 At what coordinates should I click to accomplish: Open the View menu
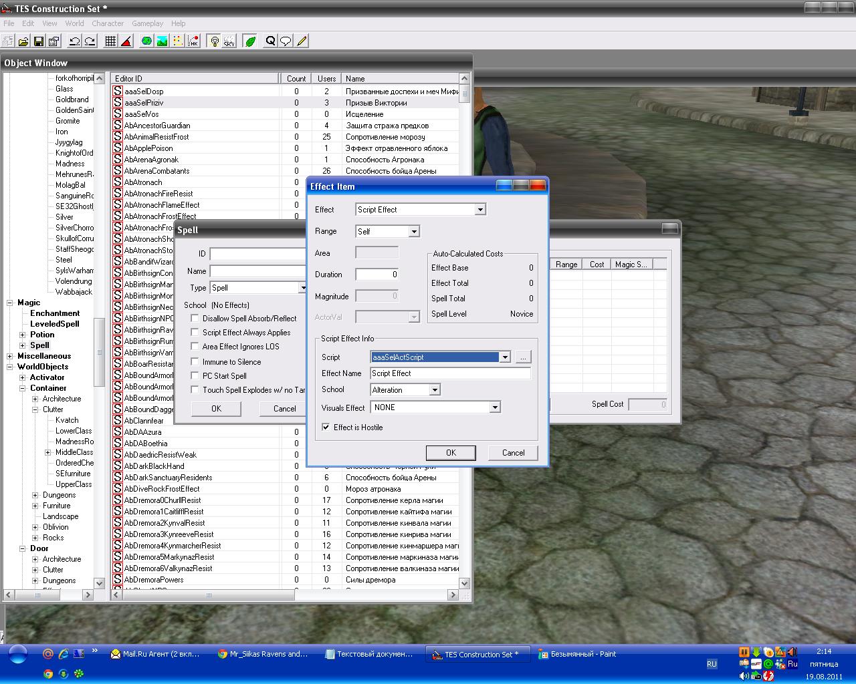49,23
